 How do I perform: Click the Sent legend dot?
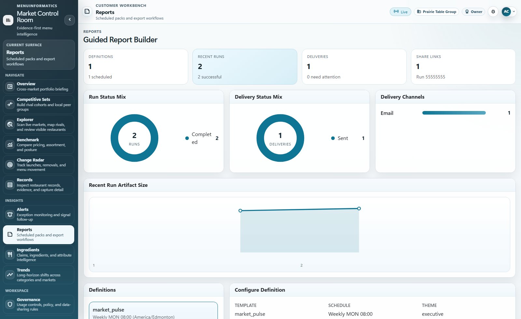(333, 138)
